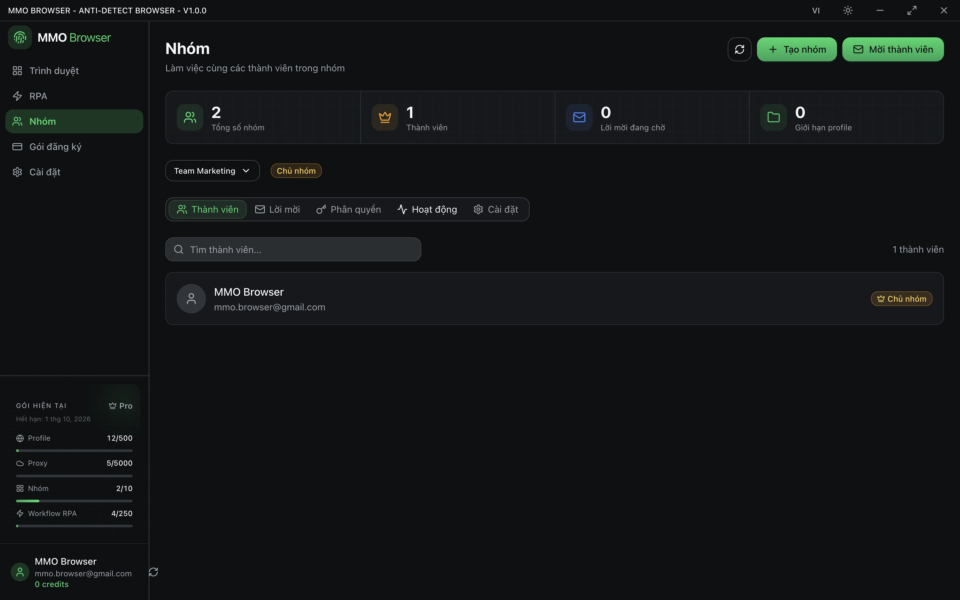Image resolution: width=960 pixels, height=600 pixels.
Task: Select Nhóm in the sidebar
Action: [74, 121]
